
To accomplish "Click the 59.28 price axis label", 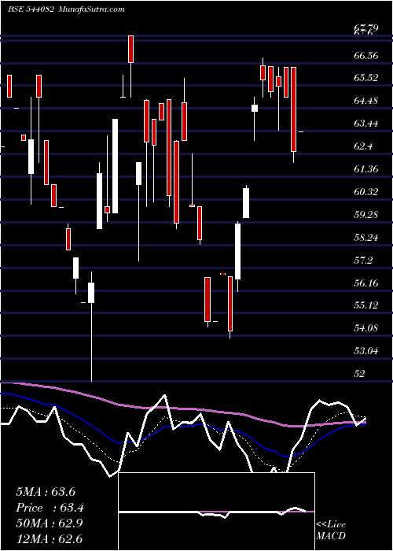I will tap(366, 215).
